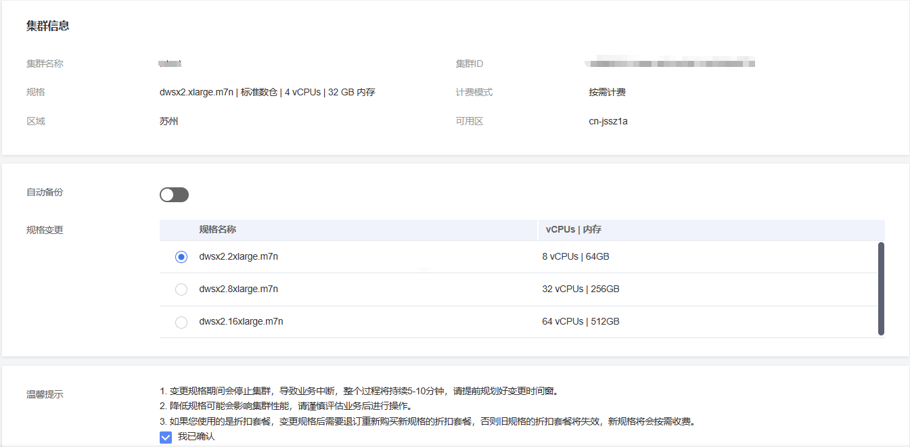
Task: Click the blurred 集群名称 value
Action: click(x=170, y=64)
